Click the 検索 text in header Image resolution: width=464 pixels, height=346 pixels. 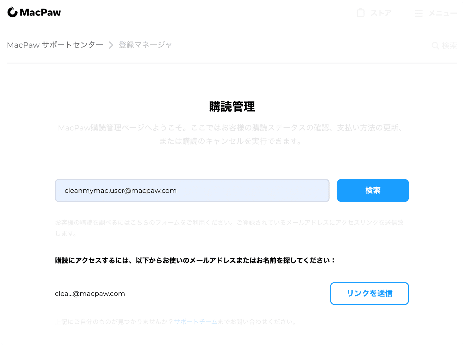pos(449,46)
